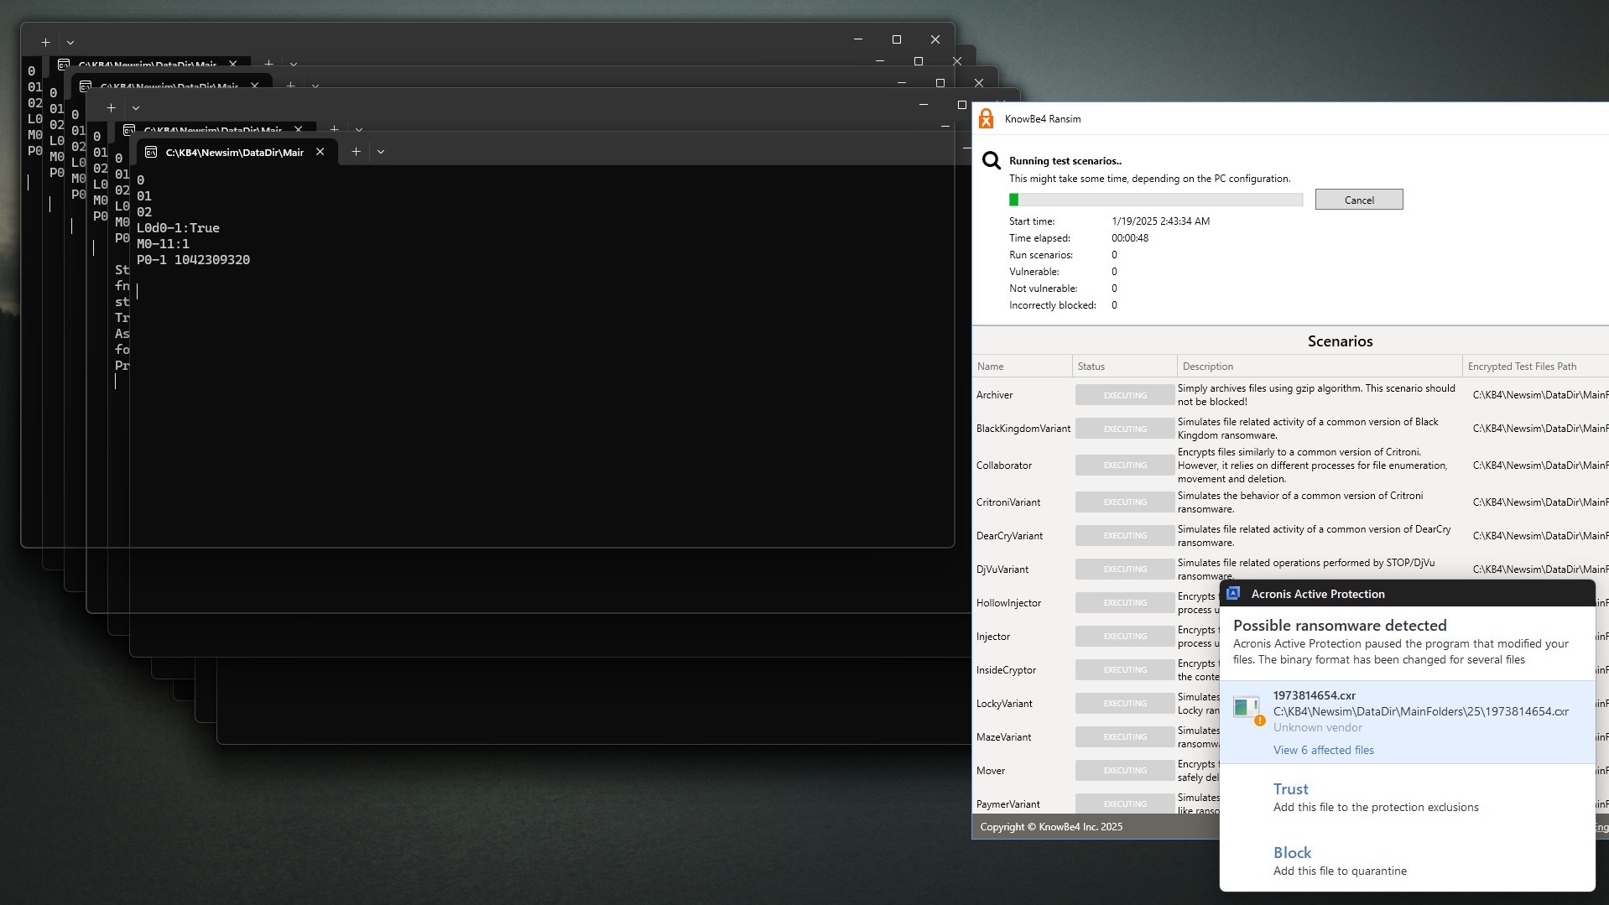Sort scenarios by Status column header
The width and height of the screenshot is (1609, 905).
[1124, 367]
